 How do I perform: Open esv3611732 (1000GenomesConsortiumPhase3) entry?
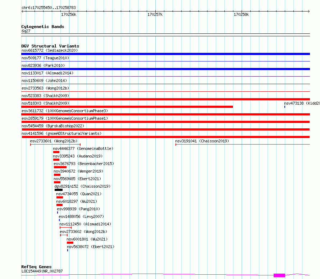point(65,111)
